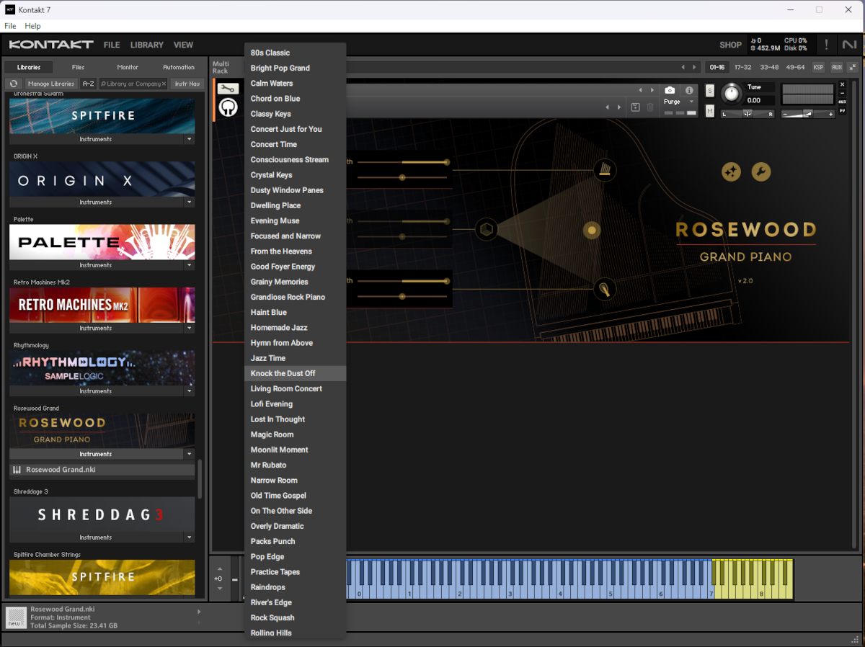The image size is (865, 647).
Task: Pick the 80s Classic preset
Action: pyautogui.click(x=296, y=53)
